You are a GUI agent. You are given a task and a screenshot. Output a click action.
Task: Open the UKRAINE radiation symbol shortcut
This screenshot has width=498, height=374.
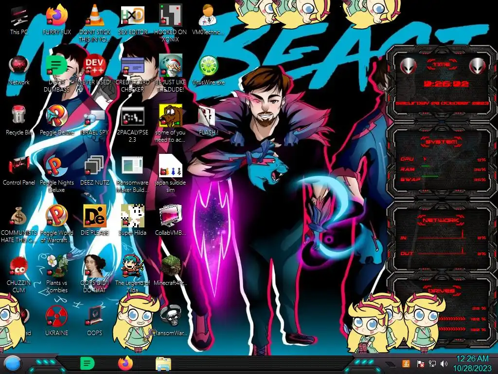tap(56, 321)
